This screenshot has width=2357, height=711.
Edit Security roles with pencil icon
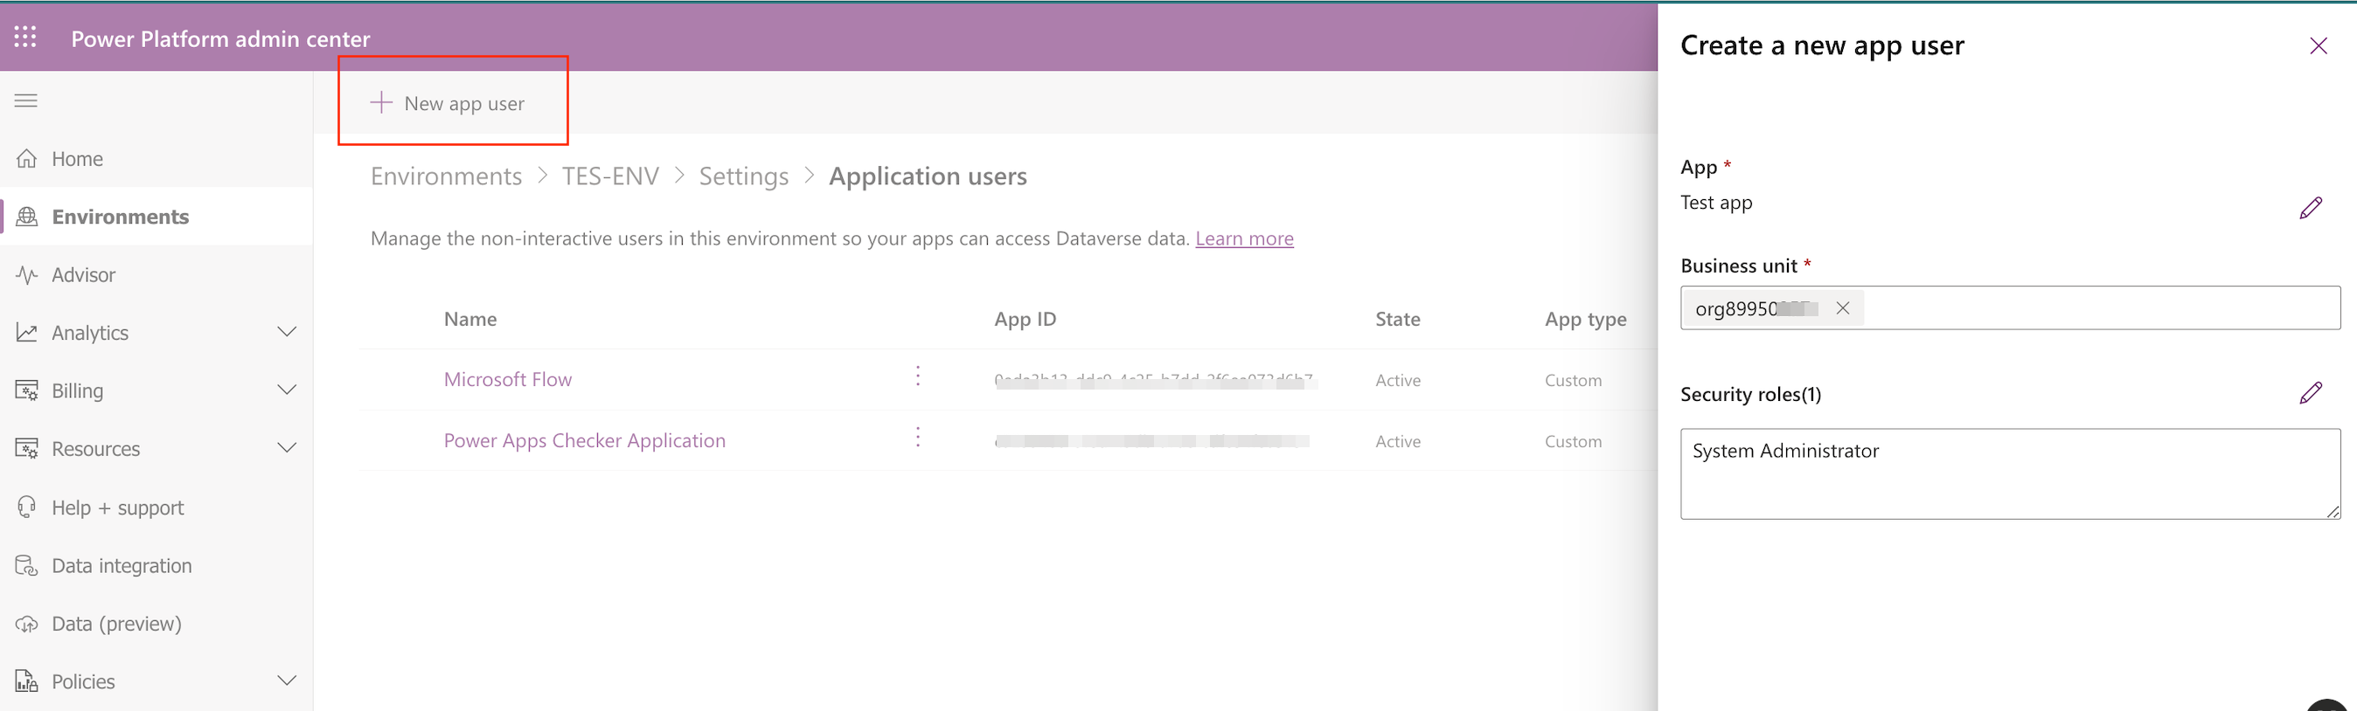[2311, 393]
